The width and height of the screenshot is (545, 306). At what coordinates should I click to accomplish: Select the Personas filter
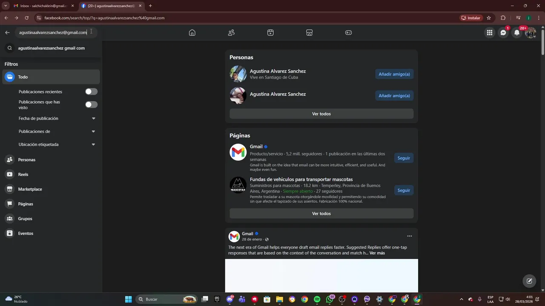point(51,160)
